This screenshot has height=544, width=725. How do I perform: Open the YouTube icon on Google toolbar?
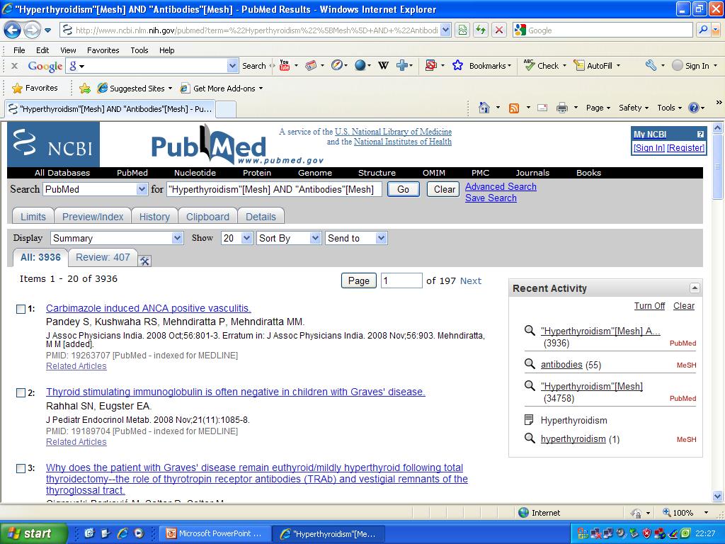(x=285, y=66)
